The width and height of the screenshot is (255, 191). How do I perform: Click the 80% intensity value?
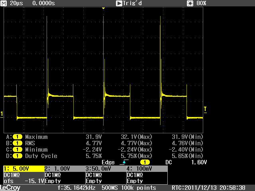point(201,3)
